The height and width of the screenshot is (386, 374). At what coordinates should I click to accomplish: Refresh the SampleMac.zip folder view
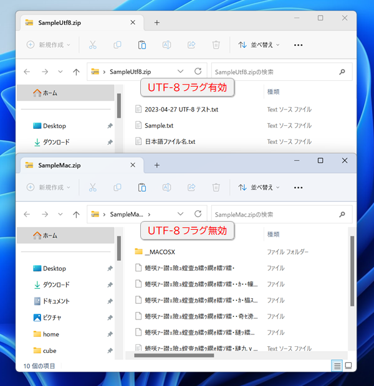pos(198,214)
